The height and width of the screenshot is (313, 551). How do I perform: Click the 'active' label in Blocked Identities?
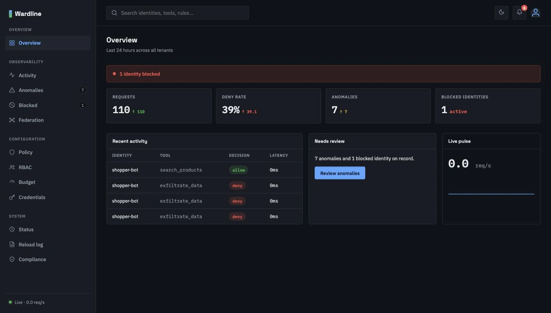click(x=458, y=112)
